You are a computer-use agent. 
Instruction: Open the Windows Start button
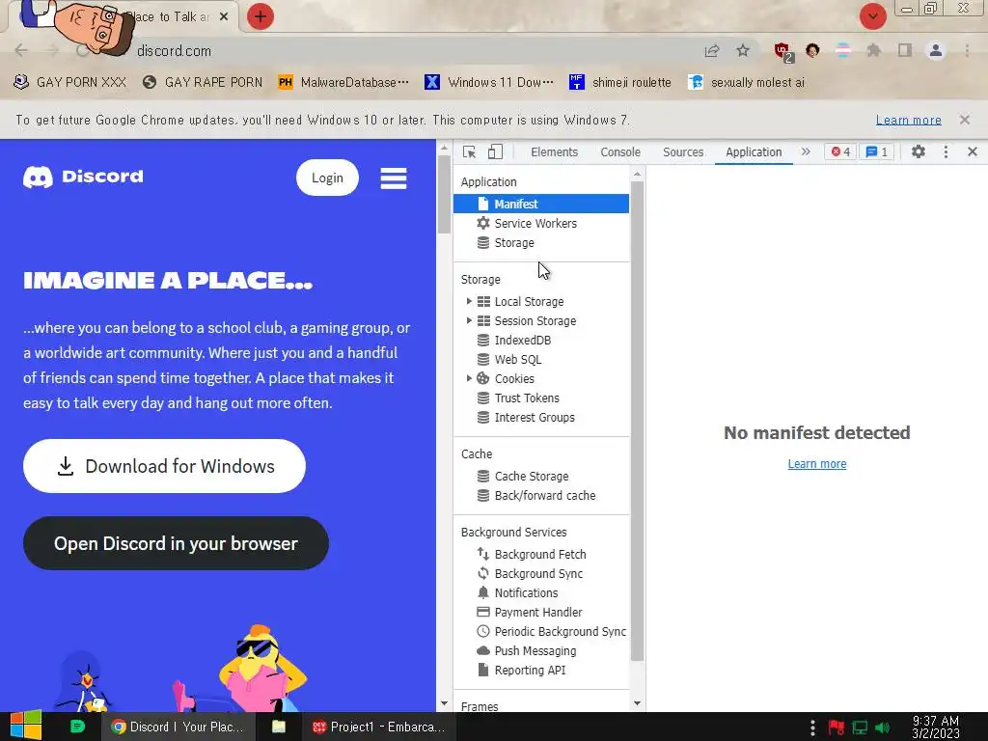26,726
